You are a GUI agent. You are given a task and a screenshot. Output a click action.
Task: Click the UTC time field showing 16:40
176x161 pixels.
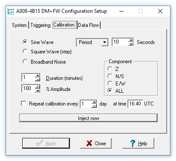[135, 104]
